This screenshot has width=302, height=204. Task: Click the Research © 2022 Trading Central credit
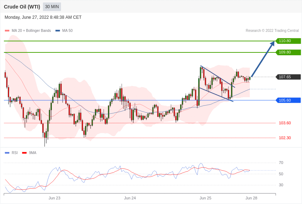pos(272,31)
